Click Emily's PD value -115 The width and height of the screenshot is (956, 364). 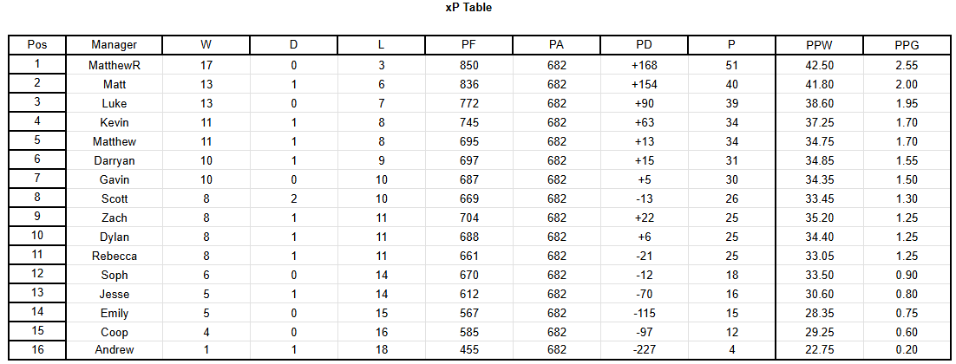tap(644, 312)
